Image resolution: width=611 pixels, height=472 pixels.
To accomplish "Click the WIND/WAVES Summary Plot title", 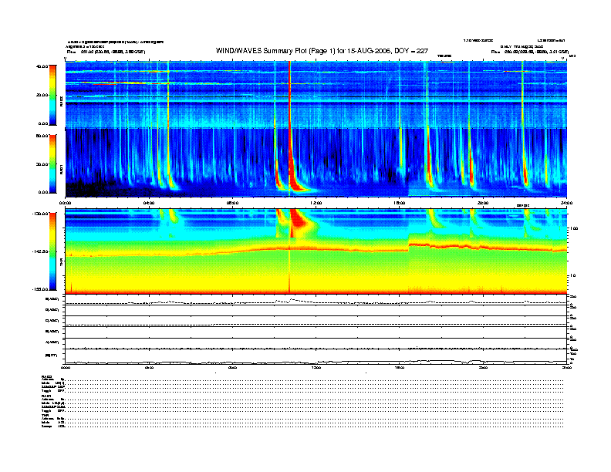I will (x=322, y=51).
